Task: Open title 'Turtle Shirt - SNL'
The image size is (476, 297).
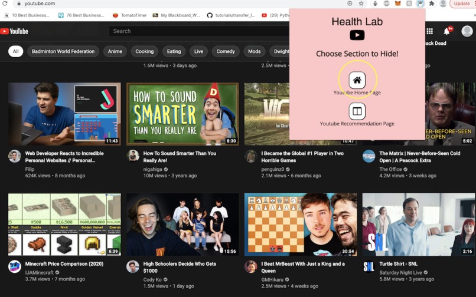Action: tap(398, 263)
